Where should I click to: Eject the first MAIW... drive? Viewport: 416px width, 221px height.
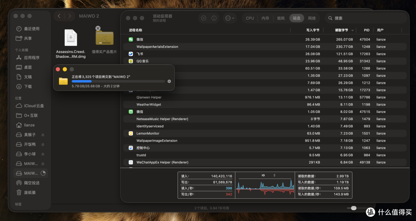tap(43, 164)
